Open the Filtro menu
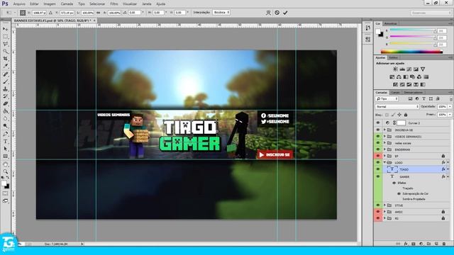This screenshot has height=255, width=454. point(113,4)
